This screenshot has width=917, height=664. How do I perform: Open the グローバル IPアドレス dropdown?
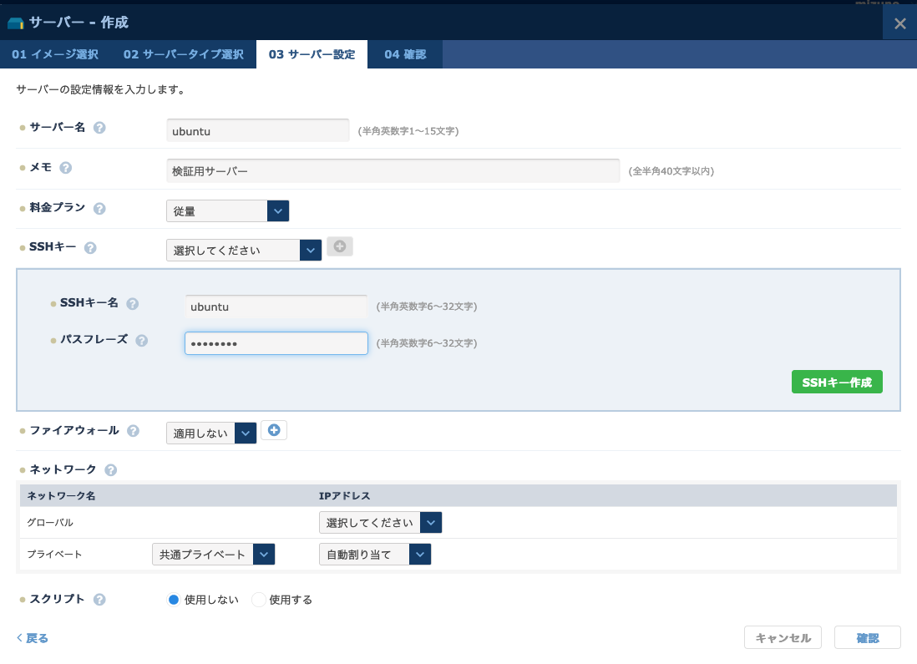380,523
